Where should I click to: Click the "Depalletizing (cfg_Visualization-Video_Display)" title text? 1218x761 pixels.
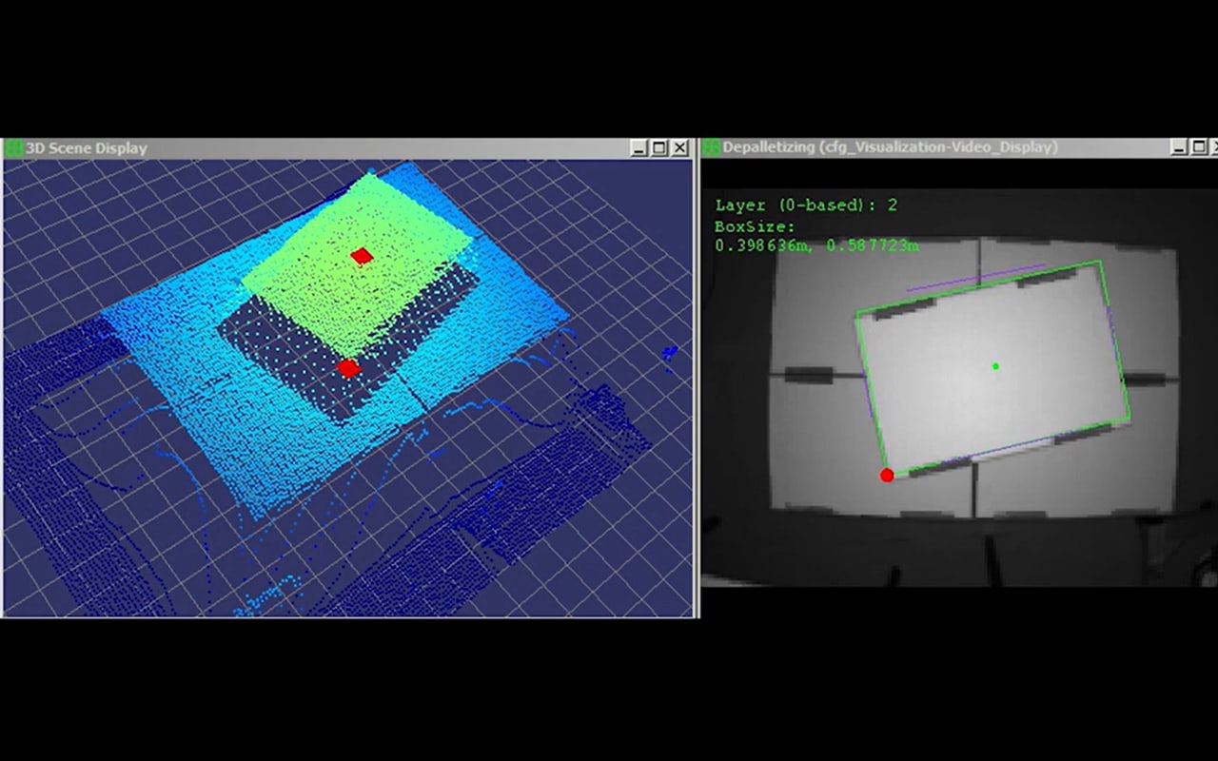[891, 147]
